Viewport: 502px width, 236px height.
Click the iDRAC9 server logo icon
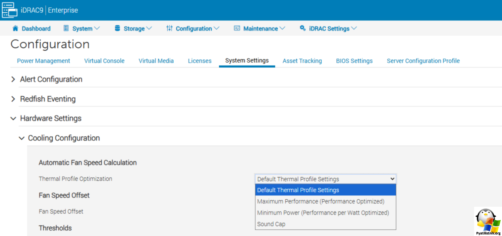(10, 10)
